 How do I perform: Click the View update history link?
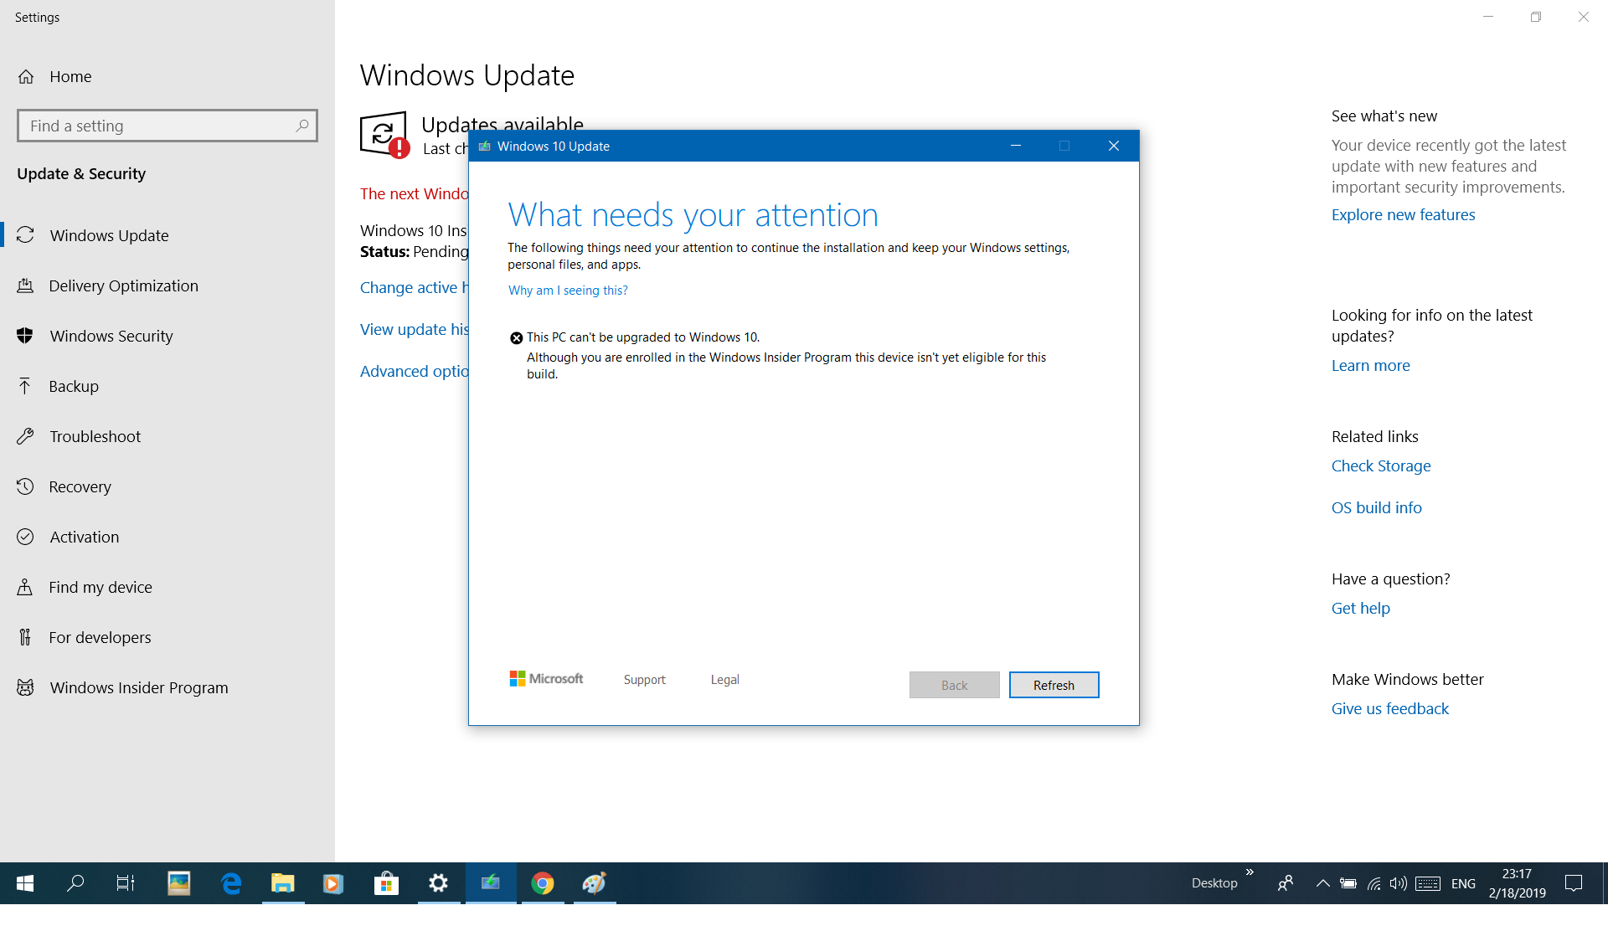click(x=414, y=330)
